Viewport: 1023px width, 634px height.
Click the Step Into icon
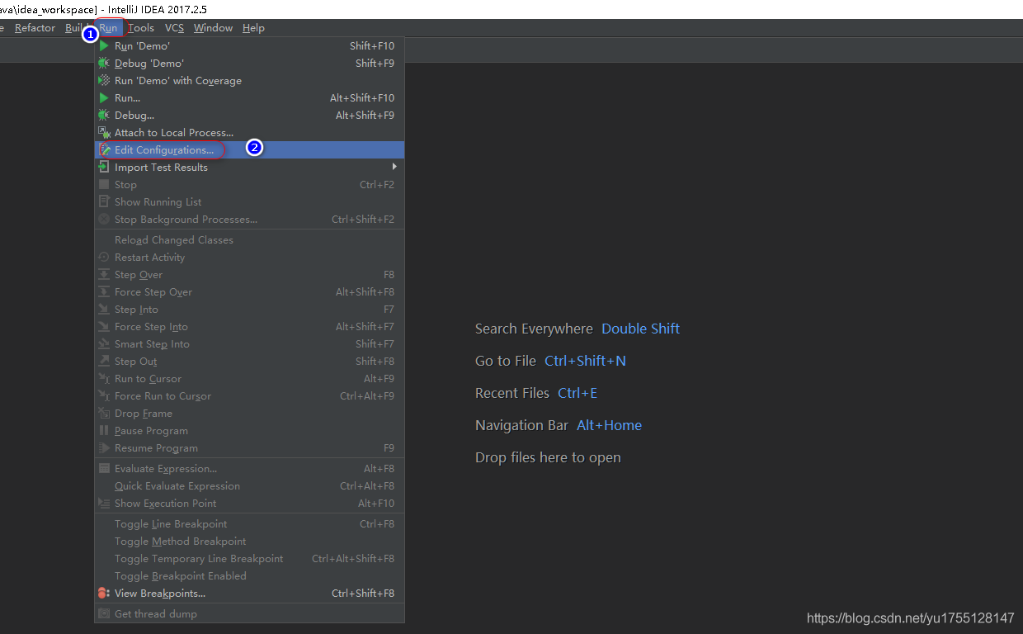(104, 310)
